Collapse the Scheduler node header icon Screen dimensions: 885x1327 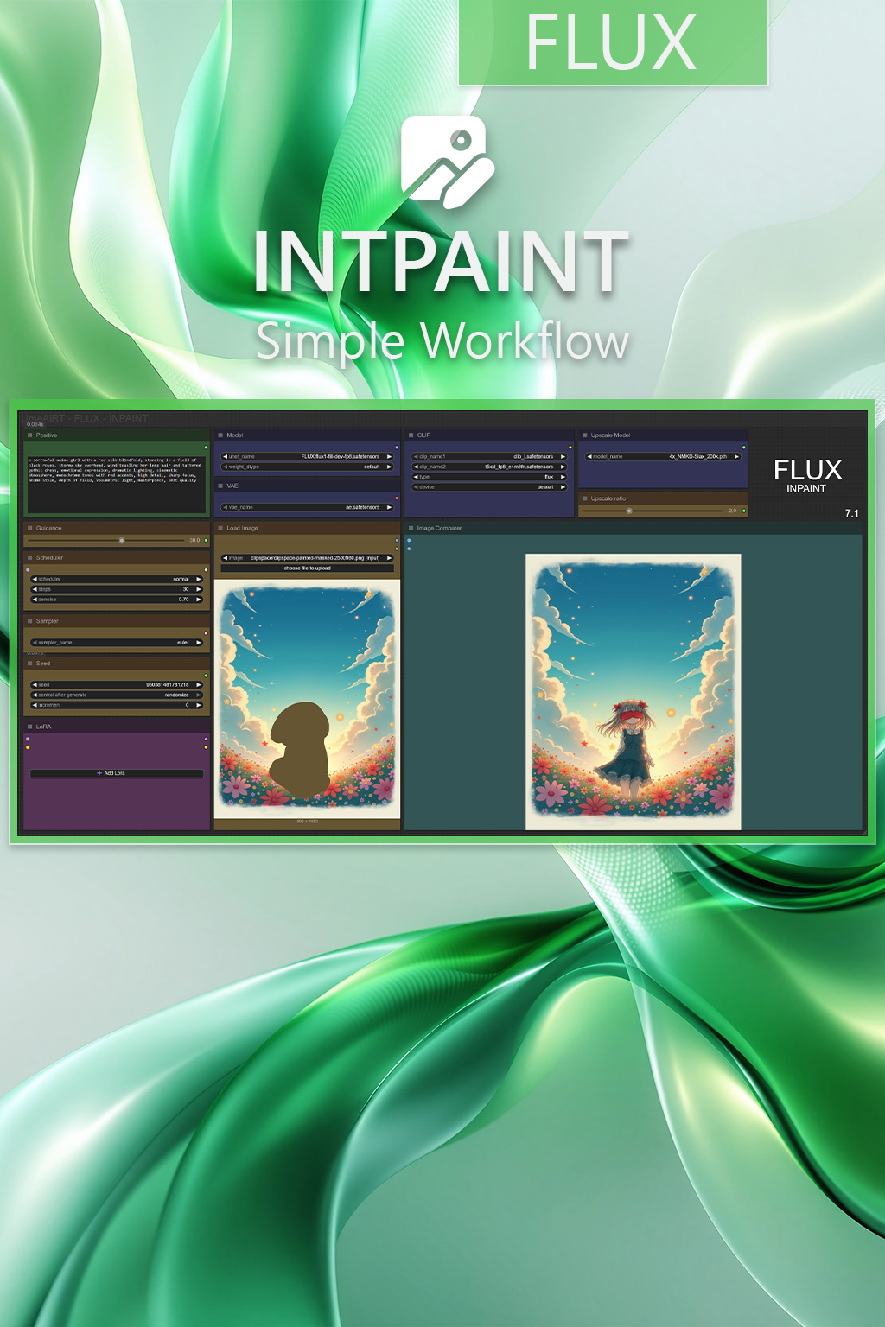coord(29,558)
